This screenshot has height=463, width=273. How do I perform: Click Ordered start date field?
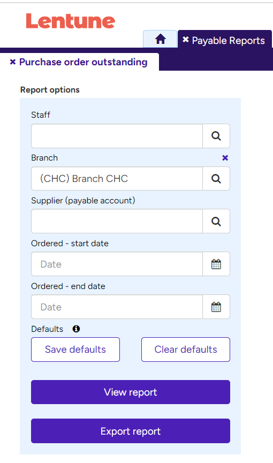click(x=117, y=264)
